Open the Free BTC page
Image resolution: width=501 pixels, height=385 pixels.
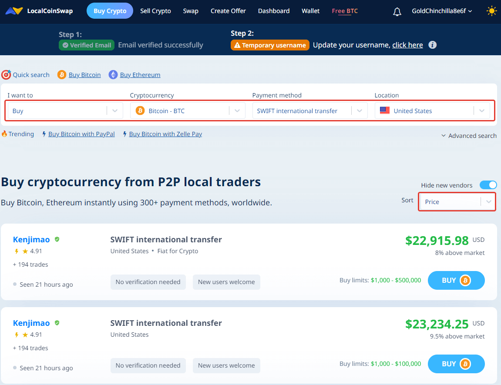click(345, 11)
